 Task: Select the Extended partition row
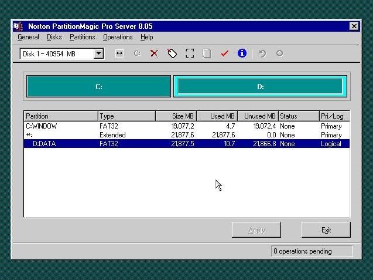coord(187,135)
